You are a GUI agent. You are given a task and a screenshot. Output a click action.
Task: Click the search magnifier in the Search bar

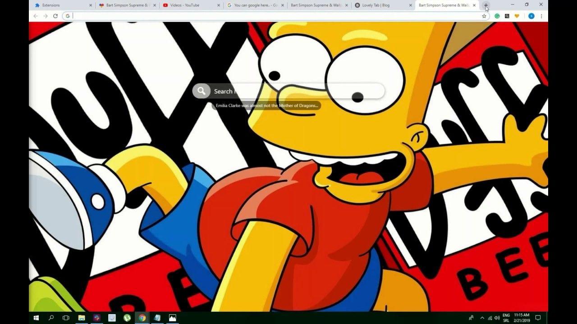click(x=201, y=91)
